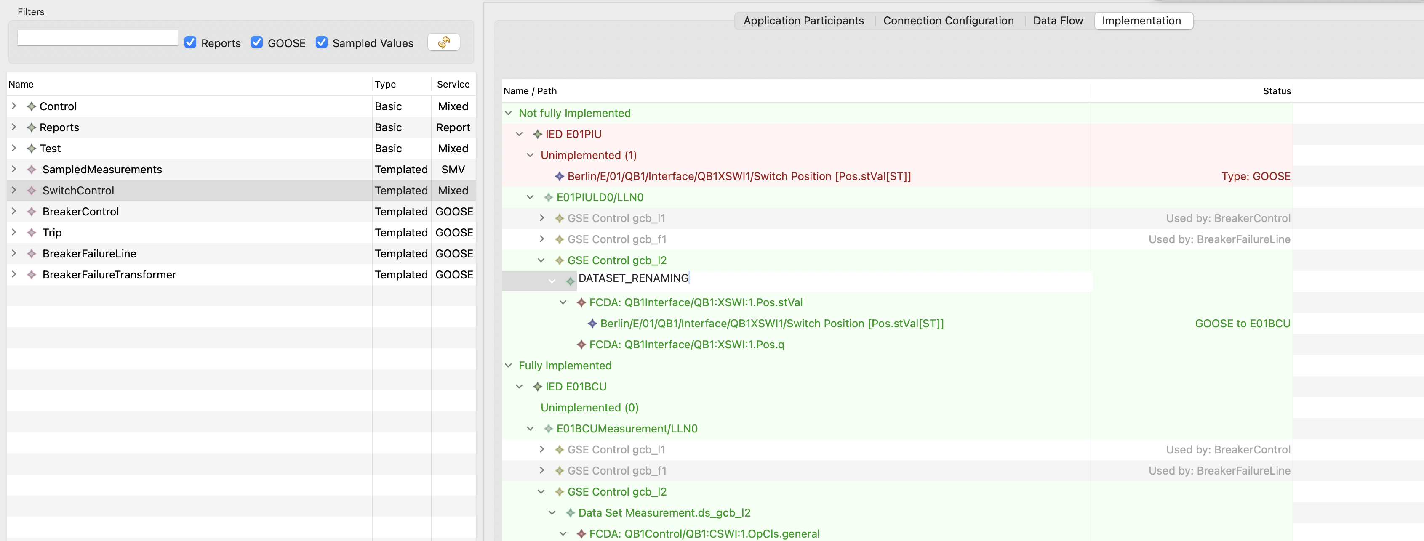1424x541 pixels.
Task: Expand the Trip application row
Action: tap(14, 232)
